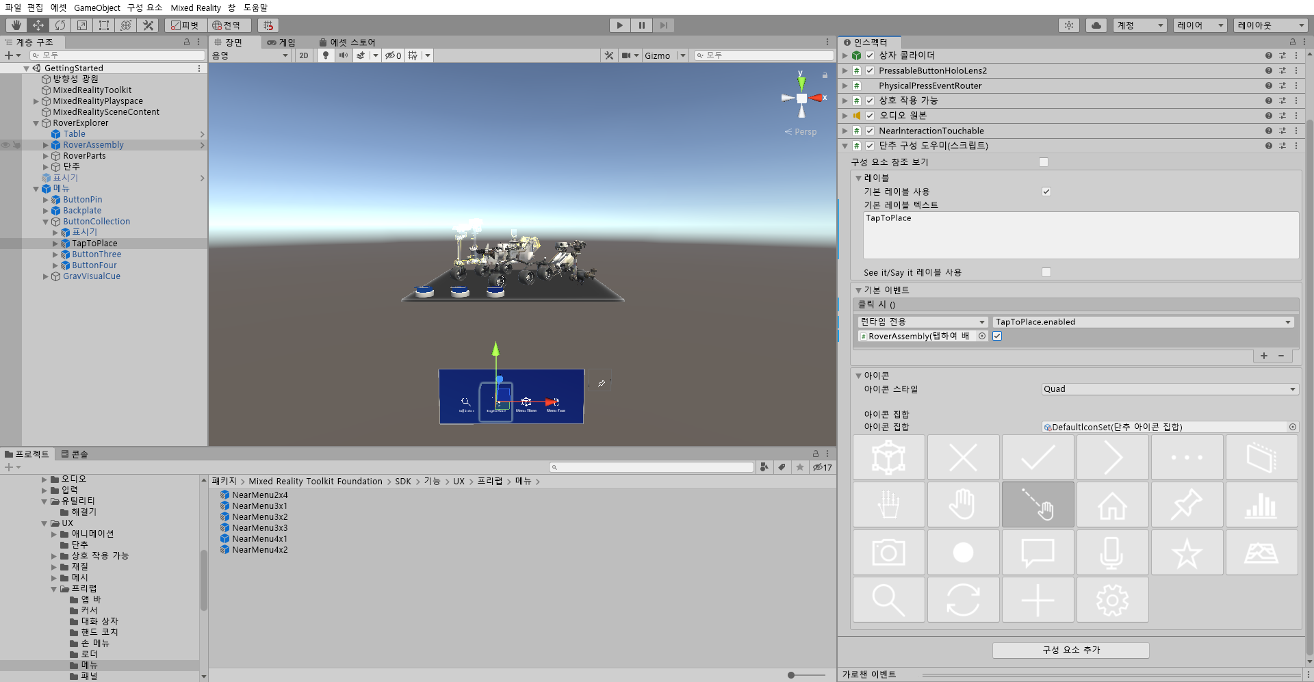Click the 구성 요소 추가 button
The width and height of the screenshot is (1314, 682).
click(1071, 650)
